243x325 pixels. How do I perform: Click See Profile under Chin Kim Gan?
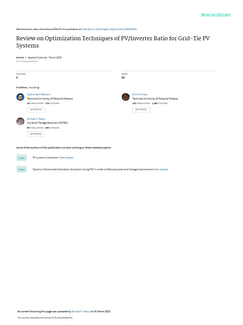click(141, 109)
